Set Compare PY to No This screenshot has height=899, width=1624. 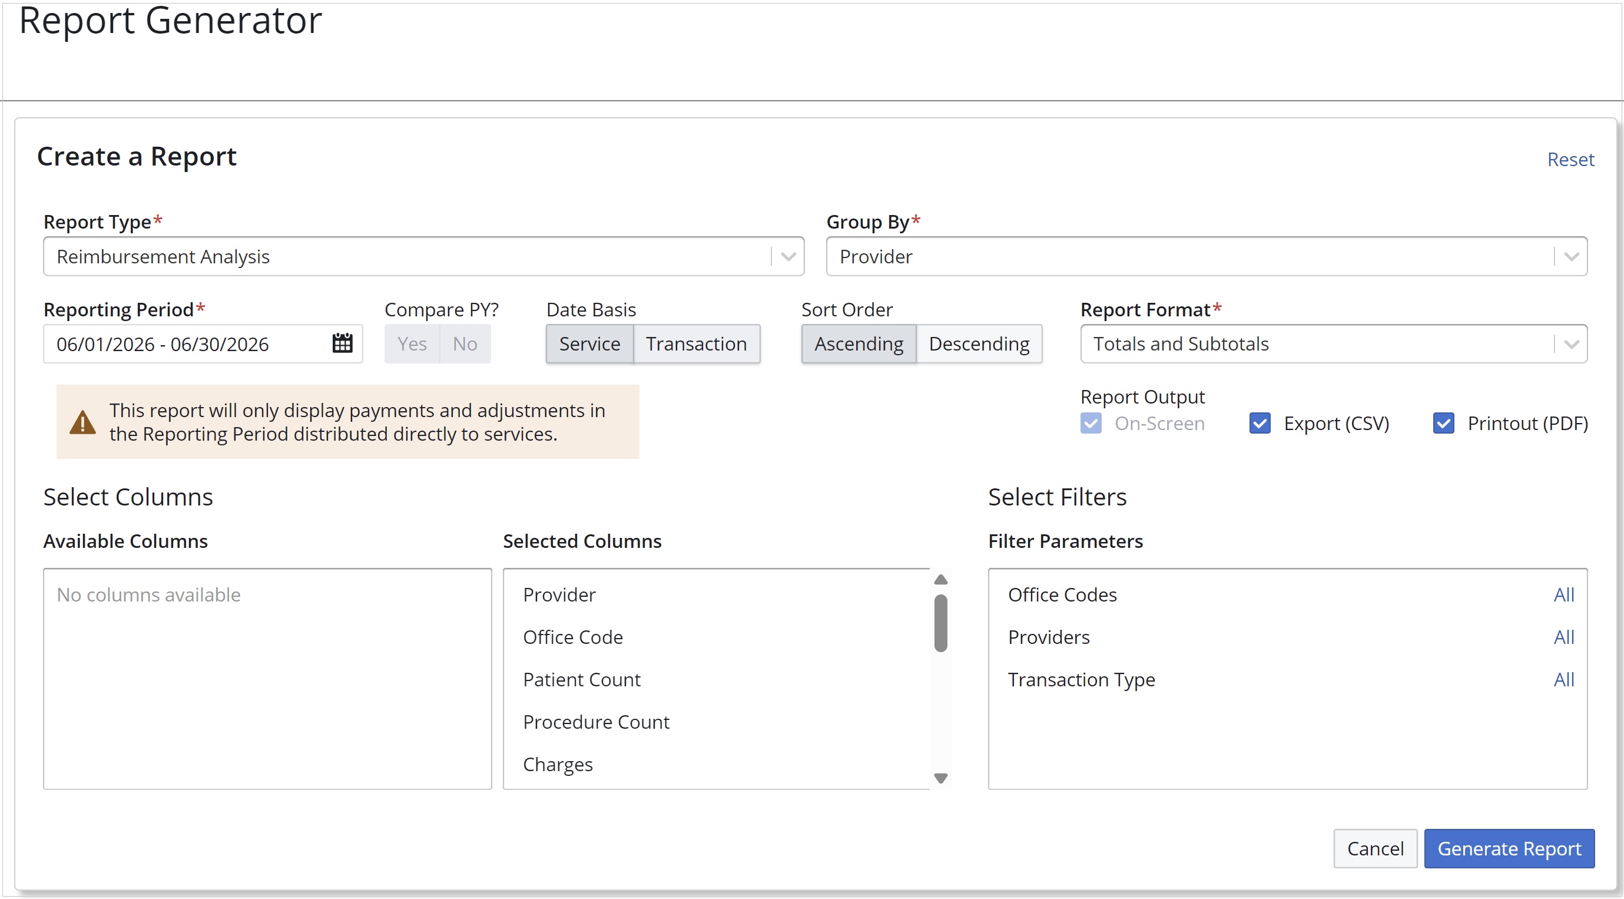point(465,344)
